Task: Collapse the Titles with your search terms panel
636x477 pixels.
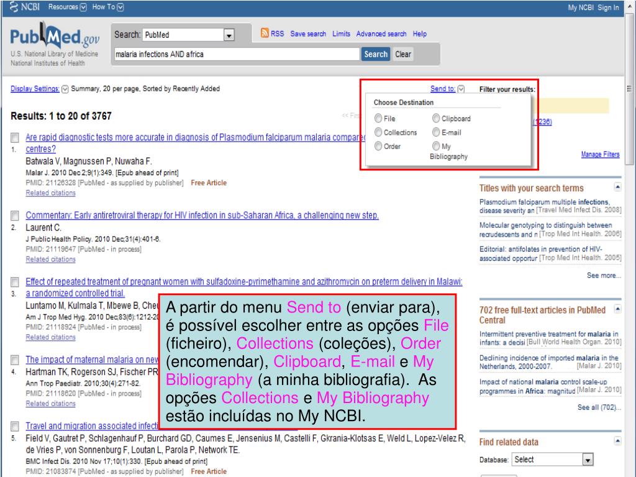Action: tap(617, 187)
